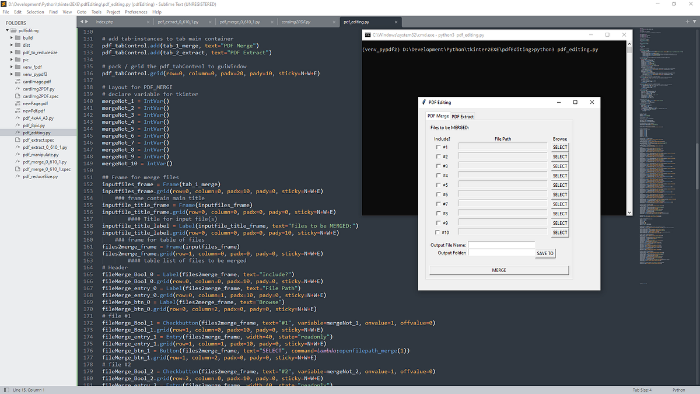The width and height of the screenshot is (700, 394).
Task: Expand the venv_pypdf2 folder arrow
Action: tap(11, 75)
